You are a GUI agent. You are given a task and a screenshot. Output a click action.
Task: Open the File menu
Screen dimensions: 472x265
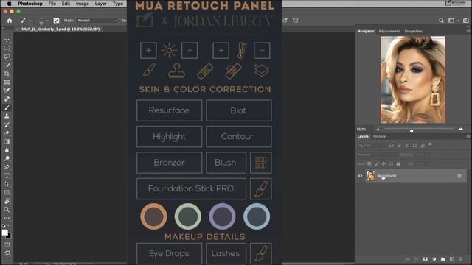[52, 4]
